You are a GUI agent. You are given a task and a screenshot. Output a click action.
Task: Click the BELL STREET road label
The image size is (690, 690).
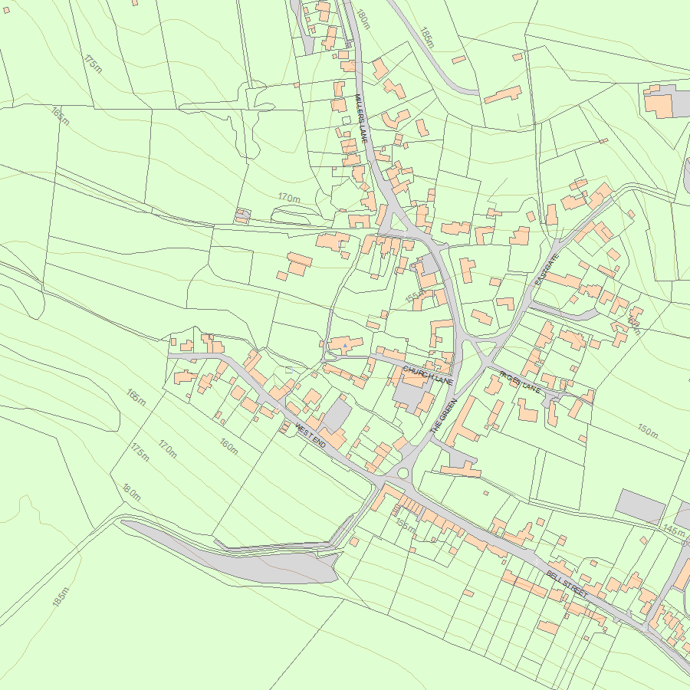(x=567, y=584)
